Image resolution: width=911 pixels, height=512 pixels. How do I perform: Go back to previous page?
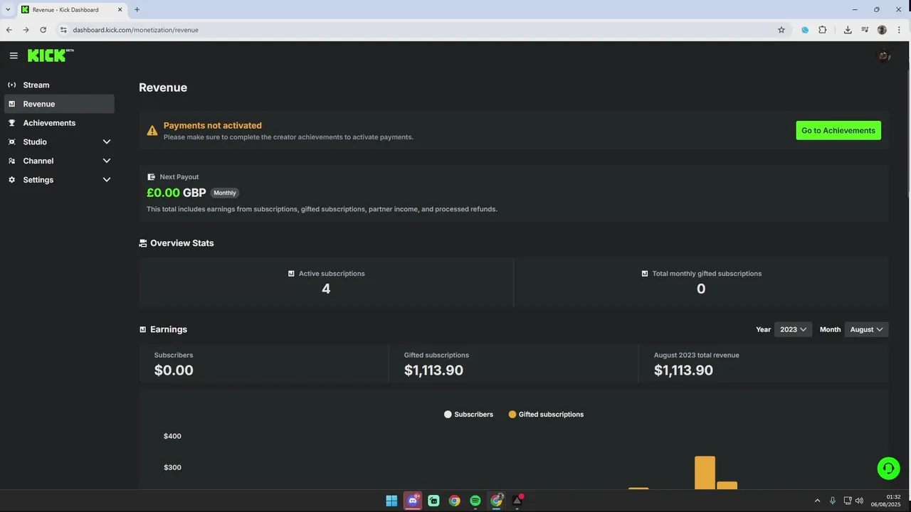click(9, 30)
